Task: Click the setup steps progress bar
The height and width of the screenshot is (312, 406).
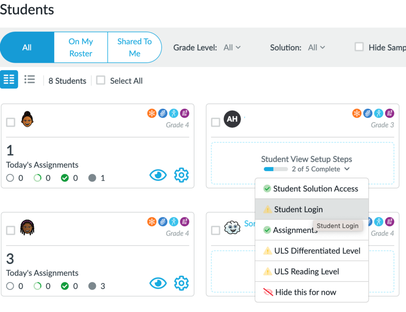Action: 276,169
